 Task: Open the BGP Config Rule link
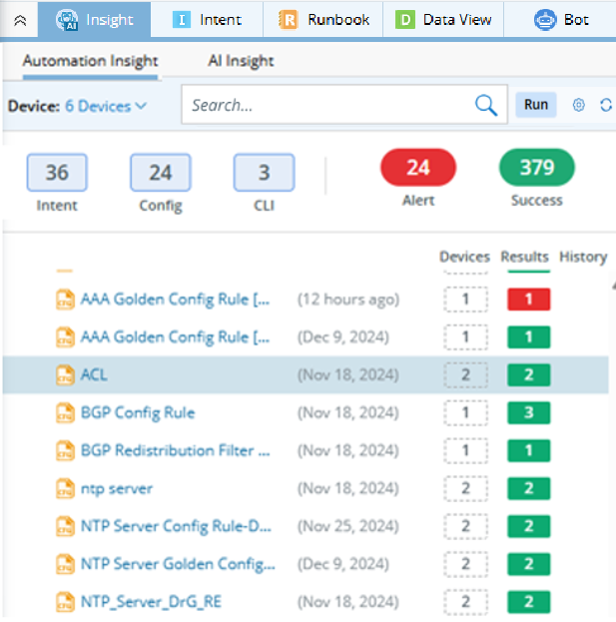138,413
